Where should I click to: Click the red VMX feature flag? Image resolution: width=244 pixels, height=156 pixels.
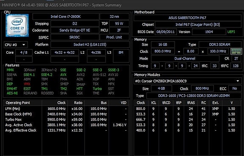[27, 84]
